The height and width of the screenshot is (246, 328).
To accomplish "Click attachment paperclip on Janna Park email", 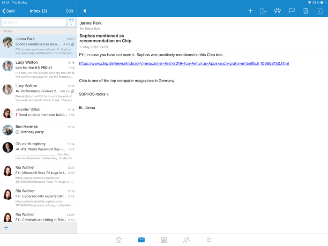I will point(73,44).
